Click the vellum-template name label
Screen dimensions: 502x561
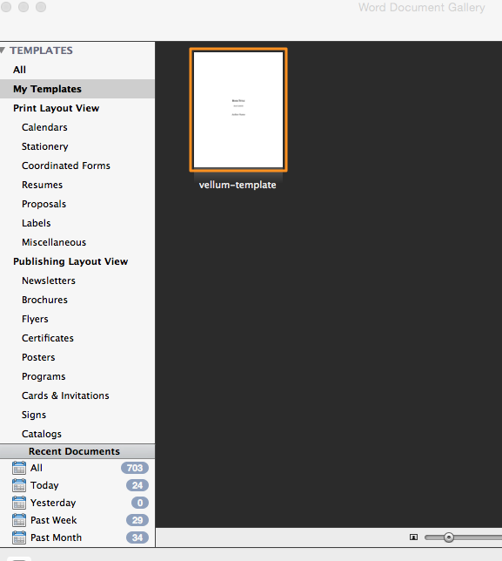point(238,185)
